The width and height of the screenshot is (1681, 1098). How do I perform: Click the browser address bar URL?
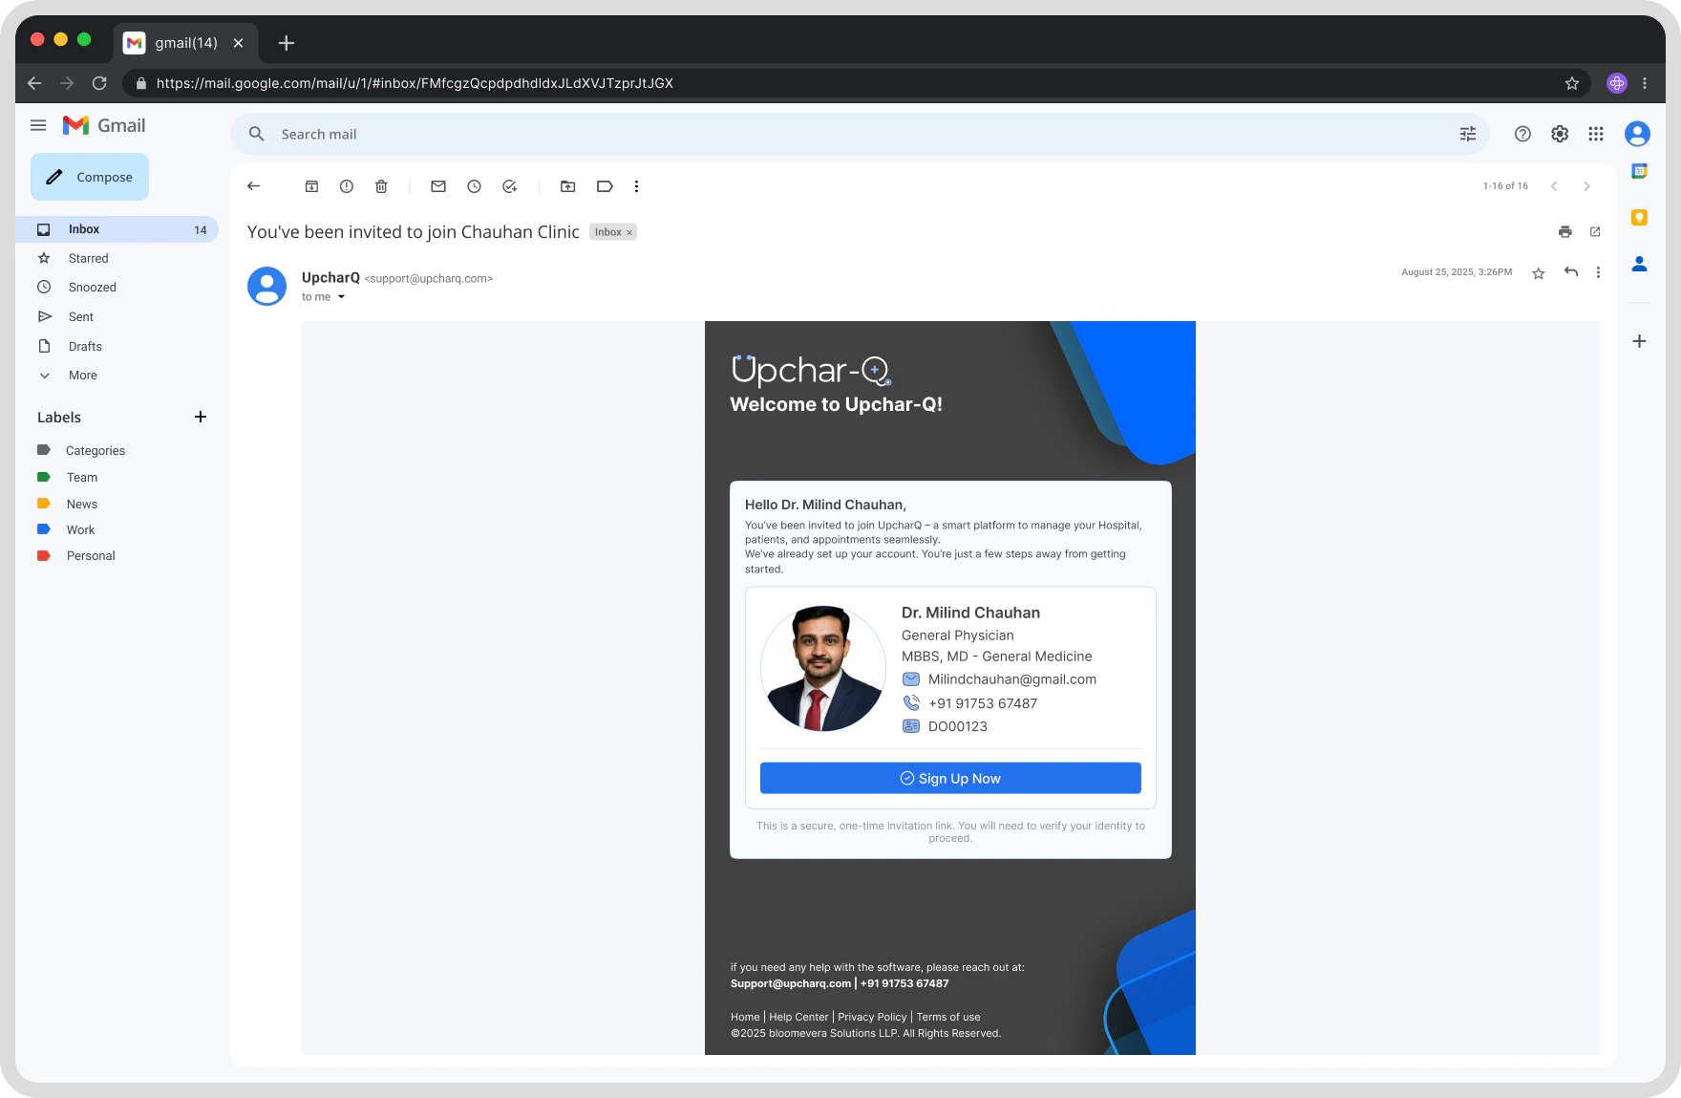[x=415, y=83]
